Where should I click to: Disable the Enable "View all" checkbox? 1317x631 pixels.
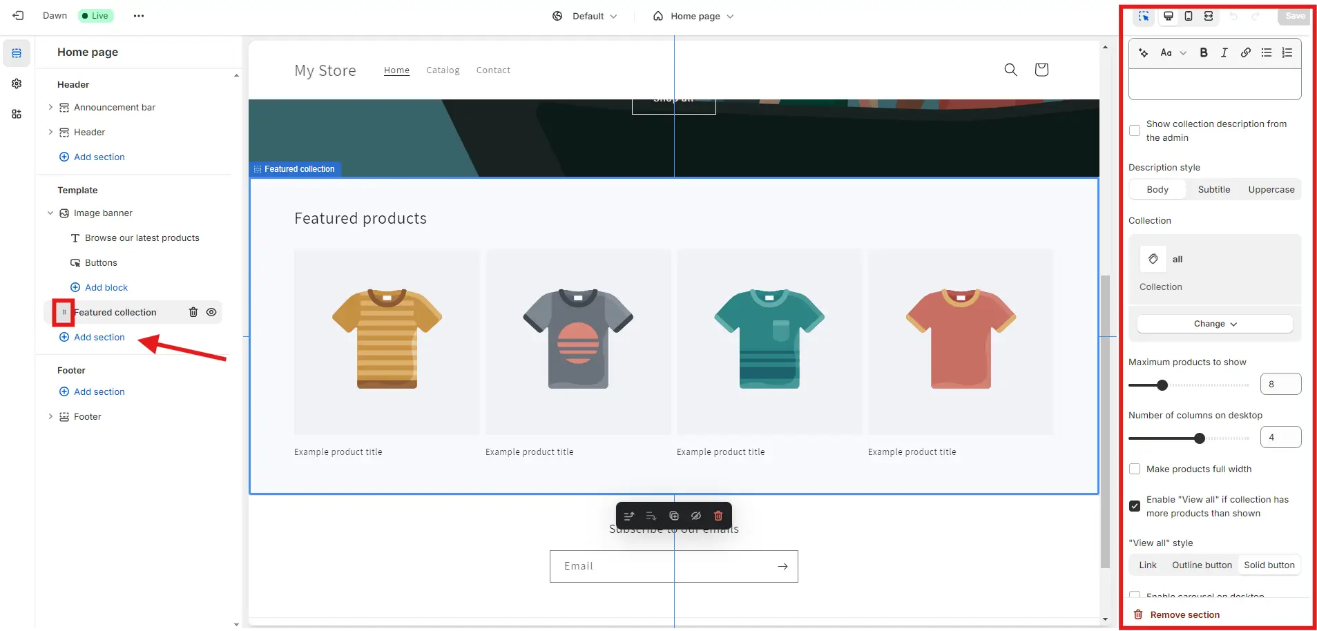point(1135,506)
